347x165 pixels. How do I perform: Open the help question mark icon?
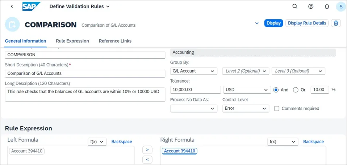311,6
